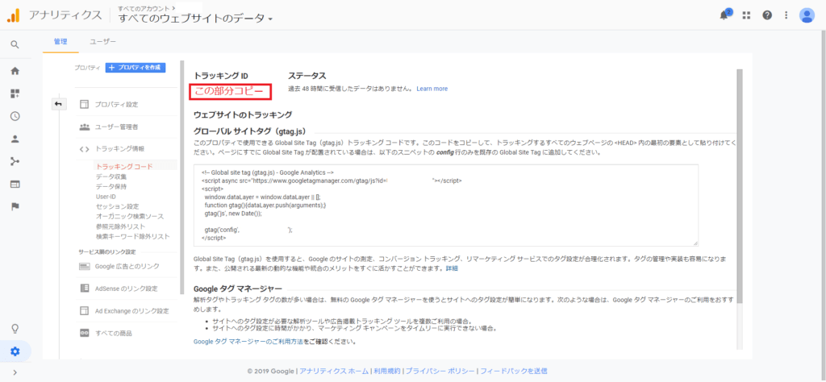
Task: Select 検索キーワード除外リスト submenu item
Action: tap(133, 236)
